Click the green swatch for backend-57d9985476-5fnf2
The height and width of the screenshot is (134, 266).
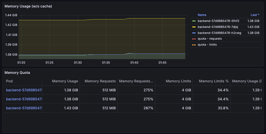tap(194, 21)
